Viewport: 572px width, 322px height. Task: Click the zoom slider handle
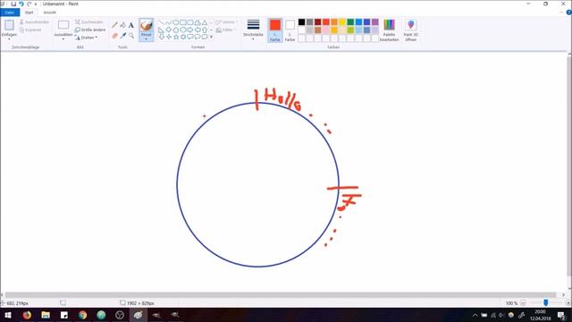(x=546, y=302)
